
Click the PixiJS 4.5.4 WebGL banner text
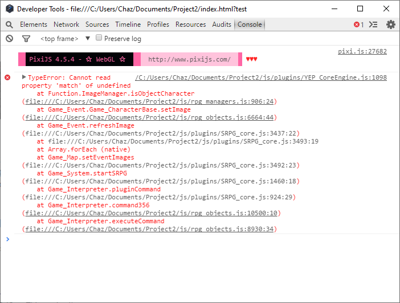[77, 59]
